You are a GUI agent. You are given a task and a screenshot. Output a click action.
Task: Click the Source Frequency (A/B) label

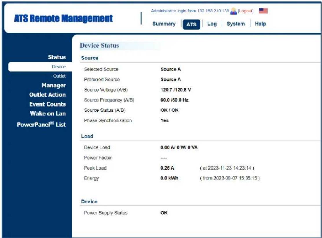click(109, 100)
